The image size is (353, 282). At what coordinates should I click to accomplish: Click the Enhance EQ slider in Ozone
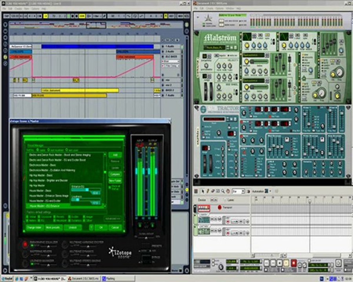(x=86, y=190)
